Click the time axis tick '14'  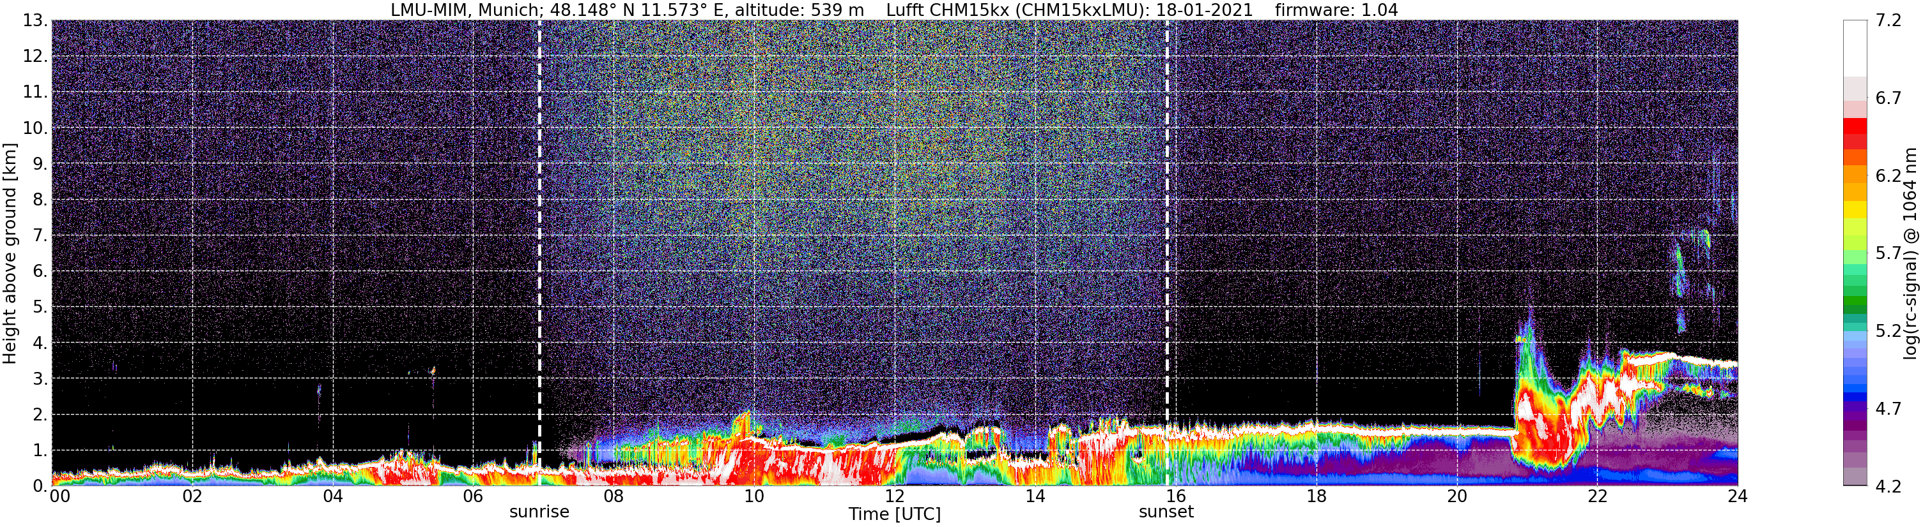[1035, 496]
